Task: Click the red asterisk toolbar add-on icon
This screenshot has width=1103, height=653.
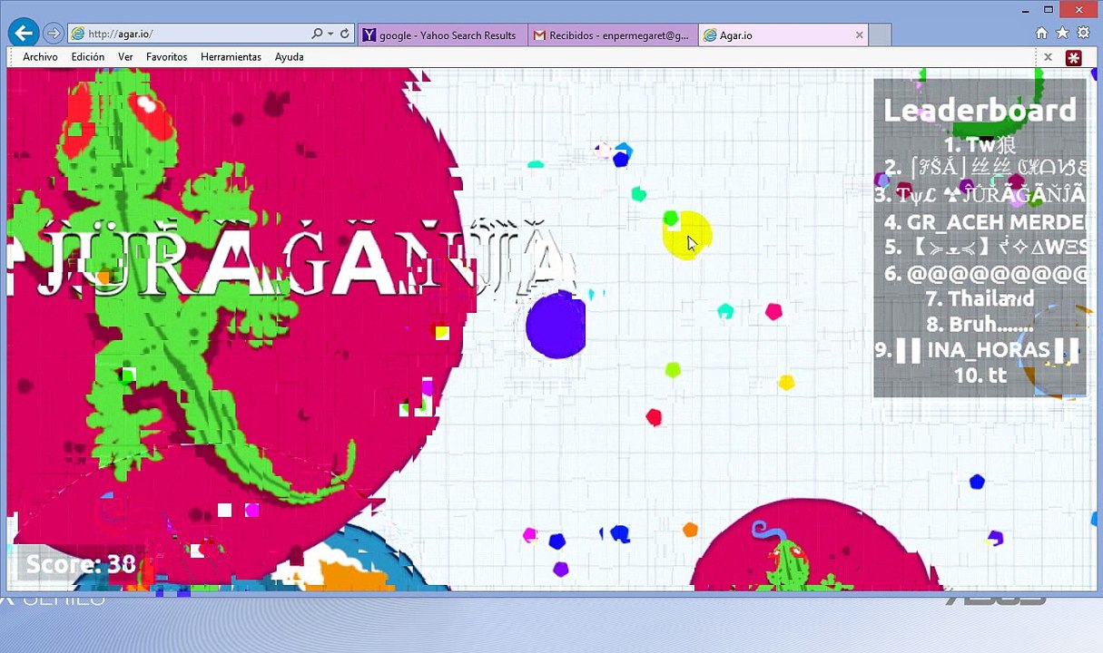Action: pyautogui.click(x=1073, y=58)
